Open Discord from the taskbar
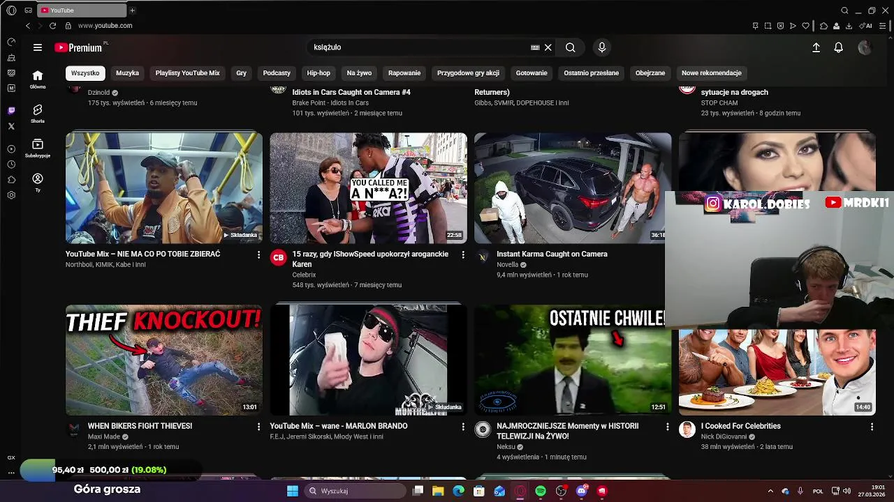The height and width of the screenshot is (502, 894). pos(582,491)
